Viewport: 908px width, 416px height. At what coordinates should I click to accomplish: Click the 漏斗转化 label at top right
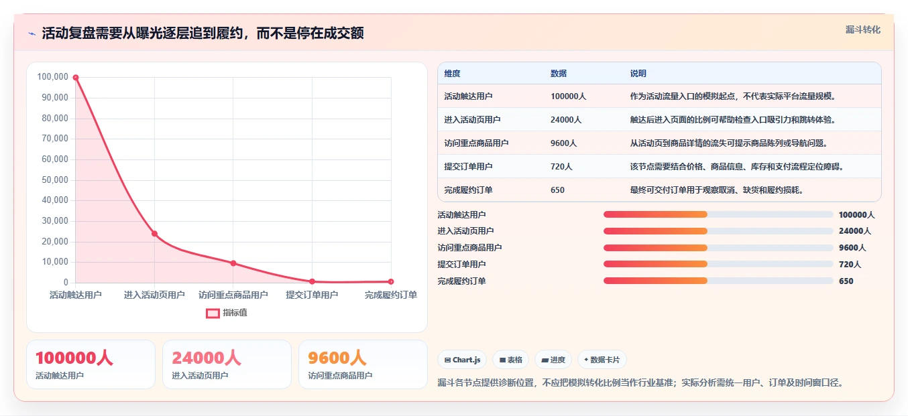(862, 29)
